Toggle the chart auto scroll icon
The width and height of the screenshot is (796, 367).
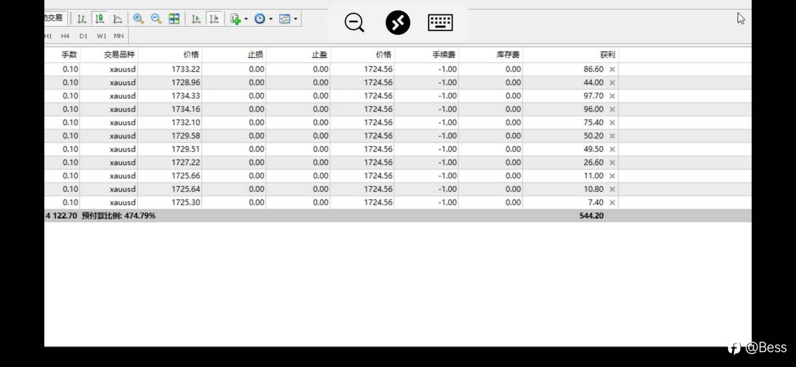pyautogui.click(x=196, y=19)
